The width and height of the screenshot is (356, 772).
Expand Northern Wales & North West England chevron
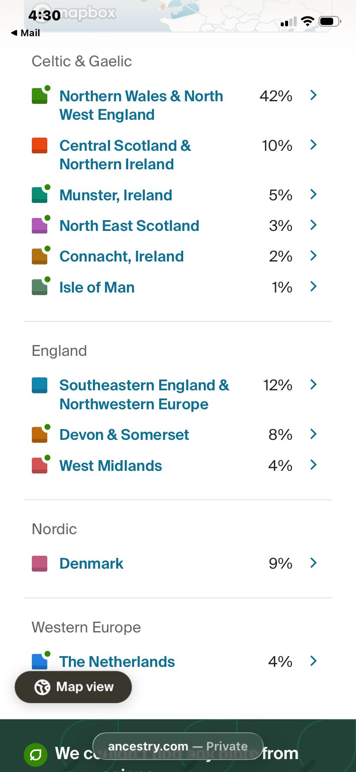point(313,95)
